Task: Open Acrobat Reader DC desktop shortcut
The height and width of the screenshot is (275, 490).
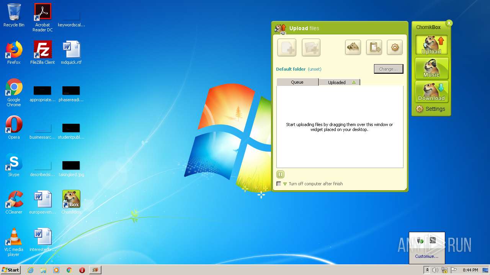Action: 42,18
